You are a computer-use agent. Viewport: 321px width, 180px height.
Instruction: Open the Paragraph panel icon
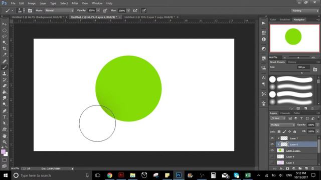[263, 84]
